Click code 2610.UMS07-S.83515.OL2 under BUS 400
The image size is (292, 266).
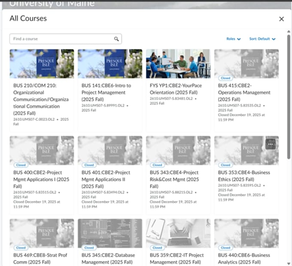[x=35, y=192]
